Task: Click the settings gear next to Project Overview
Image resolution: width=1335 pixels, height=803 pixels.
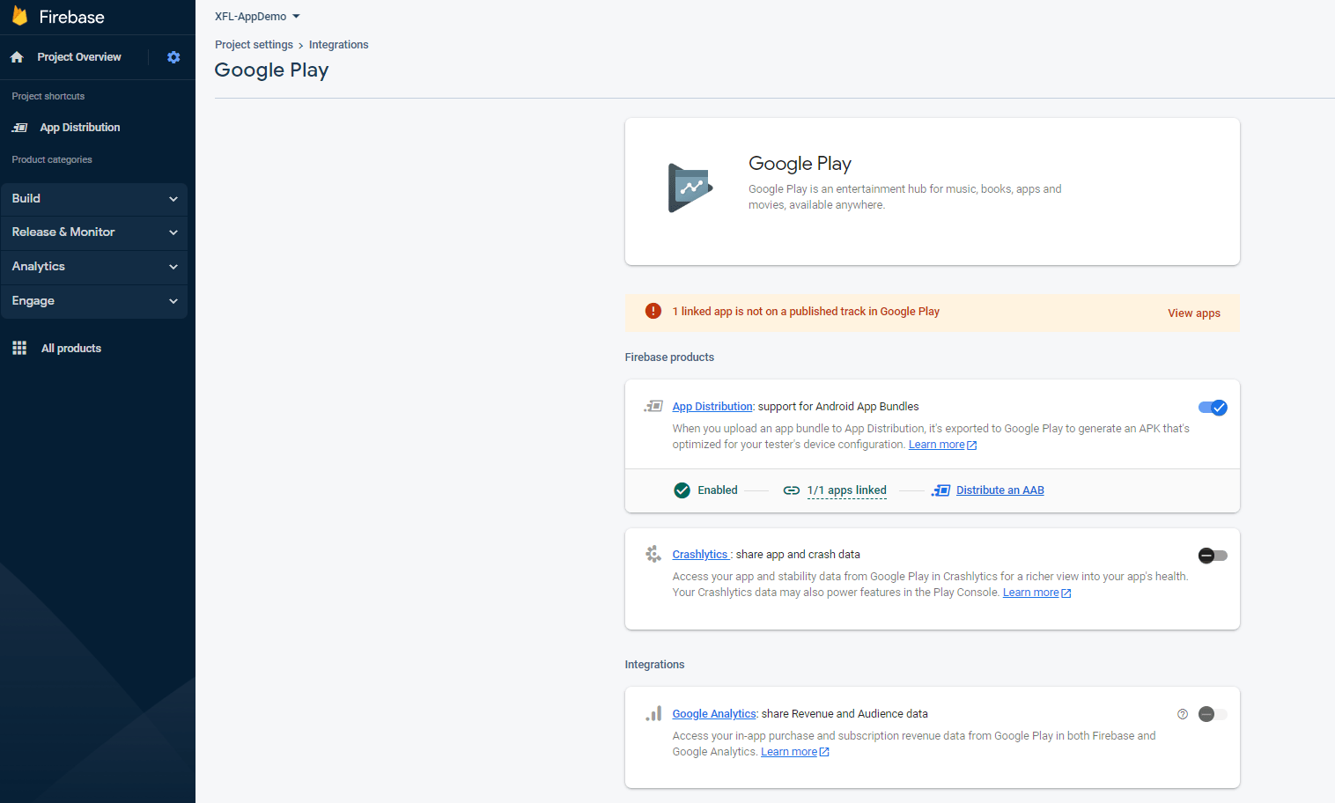Action: click(x=173, y=56)
